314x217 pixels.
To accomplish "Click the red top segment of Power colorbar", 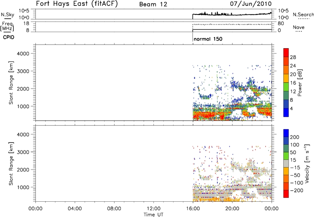I will coord(286,52).
